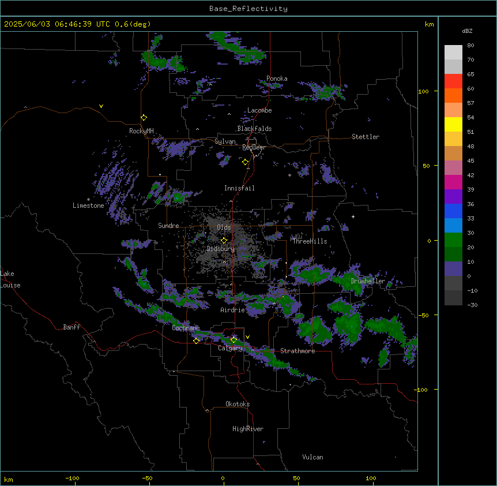Viewport: 497px width, 486px height.
Task: Click the yellow diamond marker above Calgary label
Action: 234,340
